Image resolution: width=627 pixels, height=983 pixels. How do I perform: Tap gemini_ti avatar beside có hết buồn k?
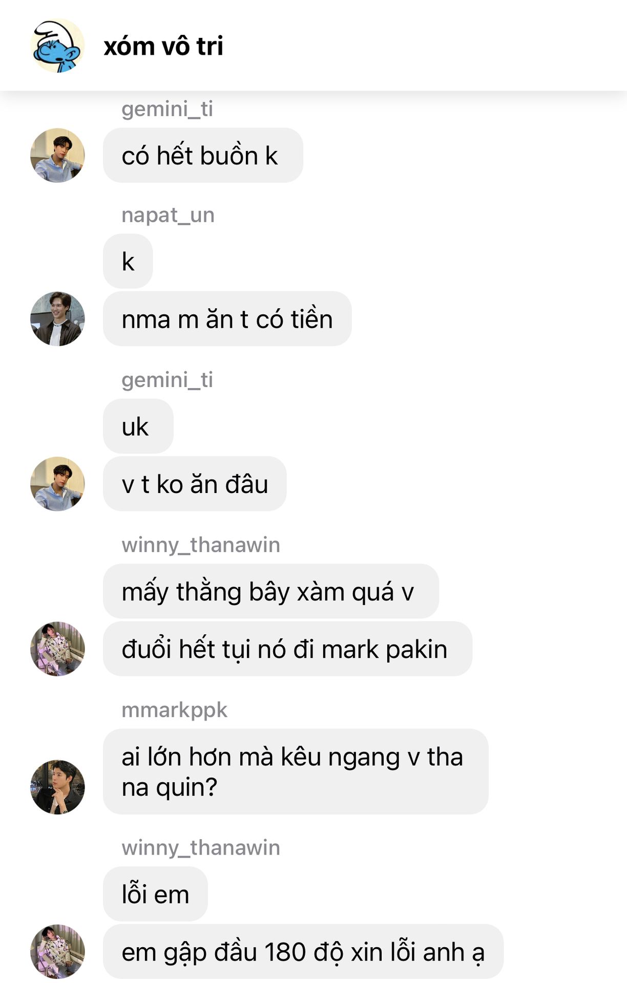(57, 155)
